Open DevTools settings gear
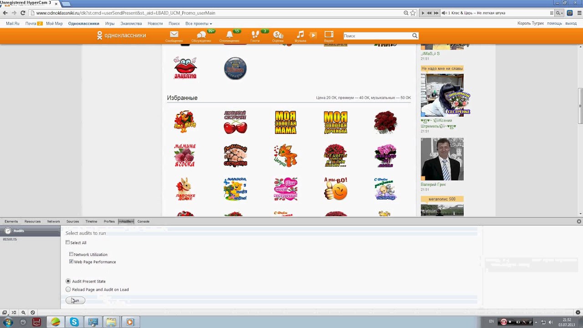Image resolution: width=583 pixels, height=328 pixels. (x=578, y=313)
